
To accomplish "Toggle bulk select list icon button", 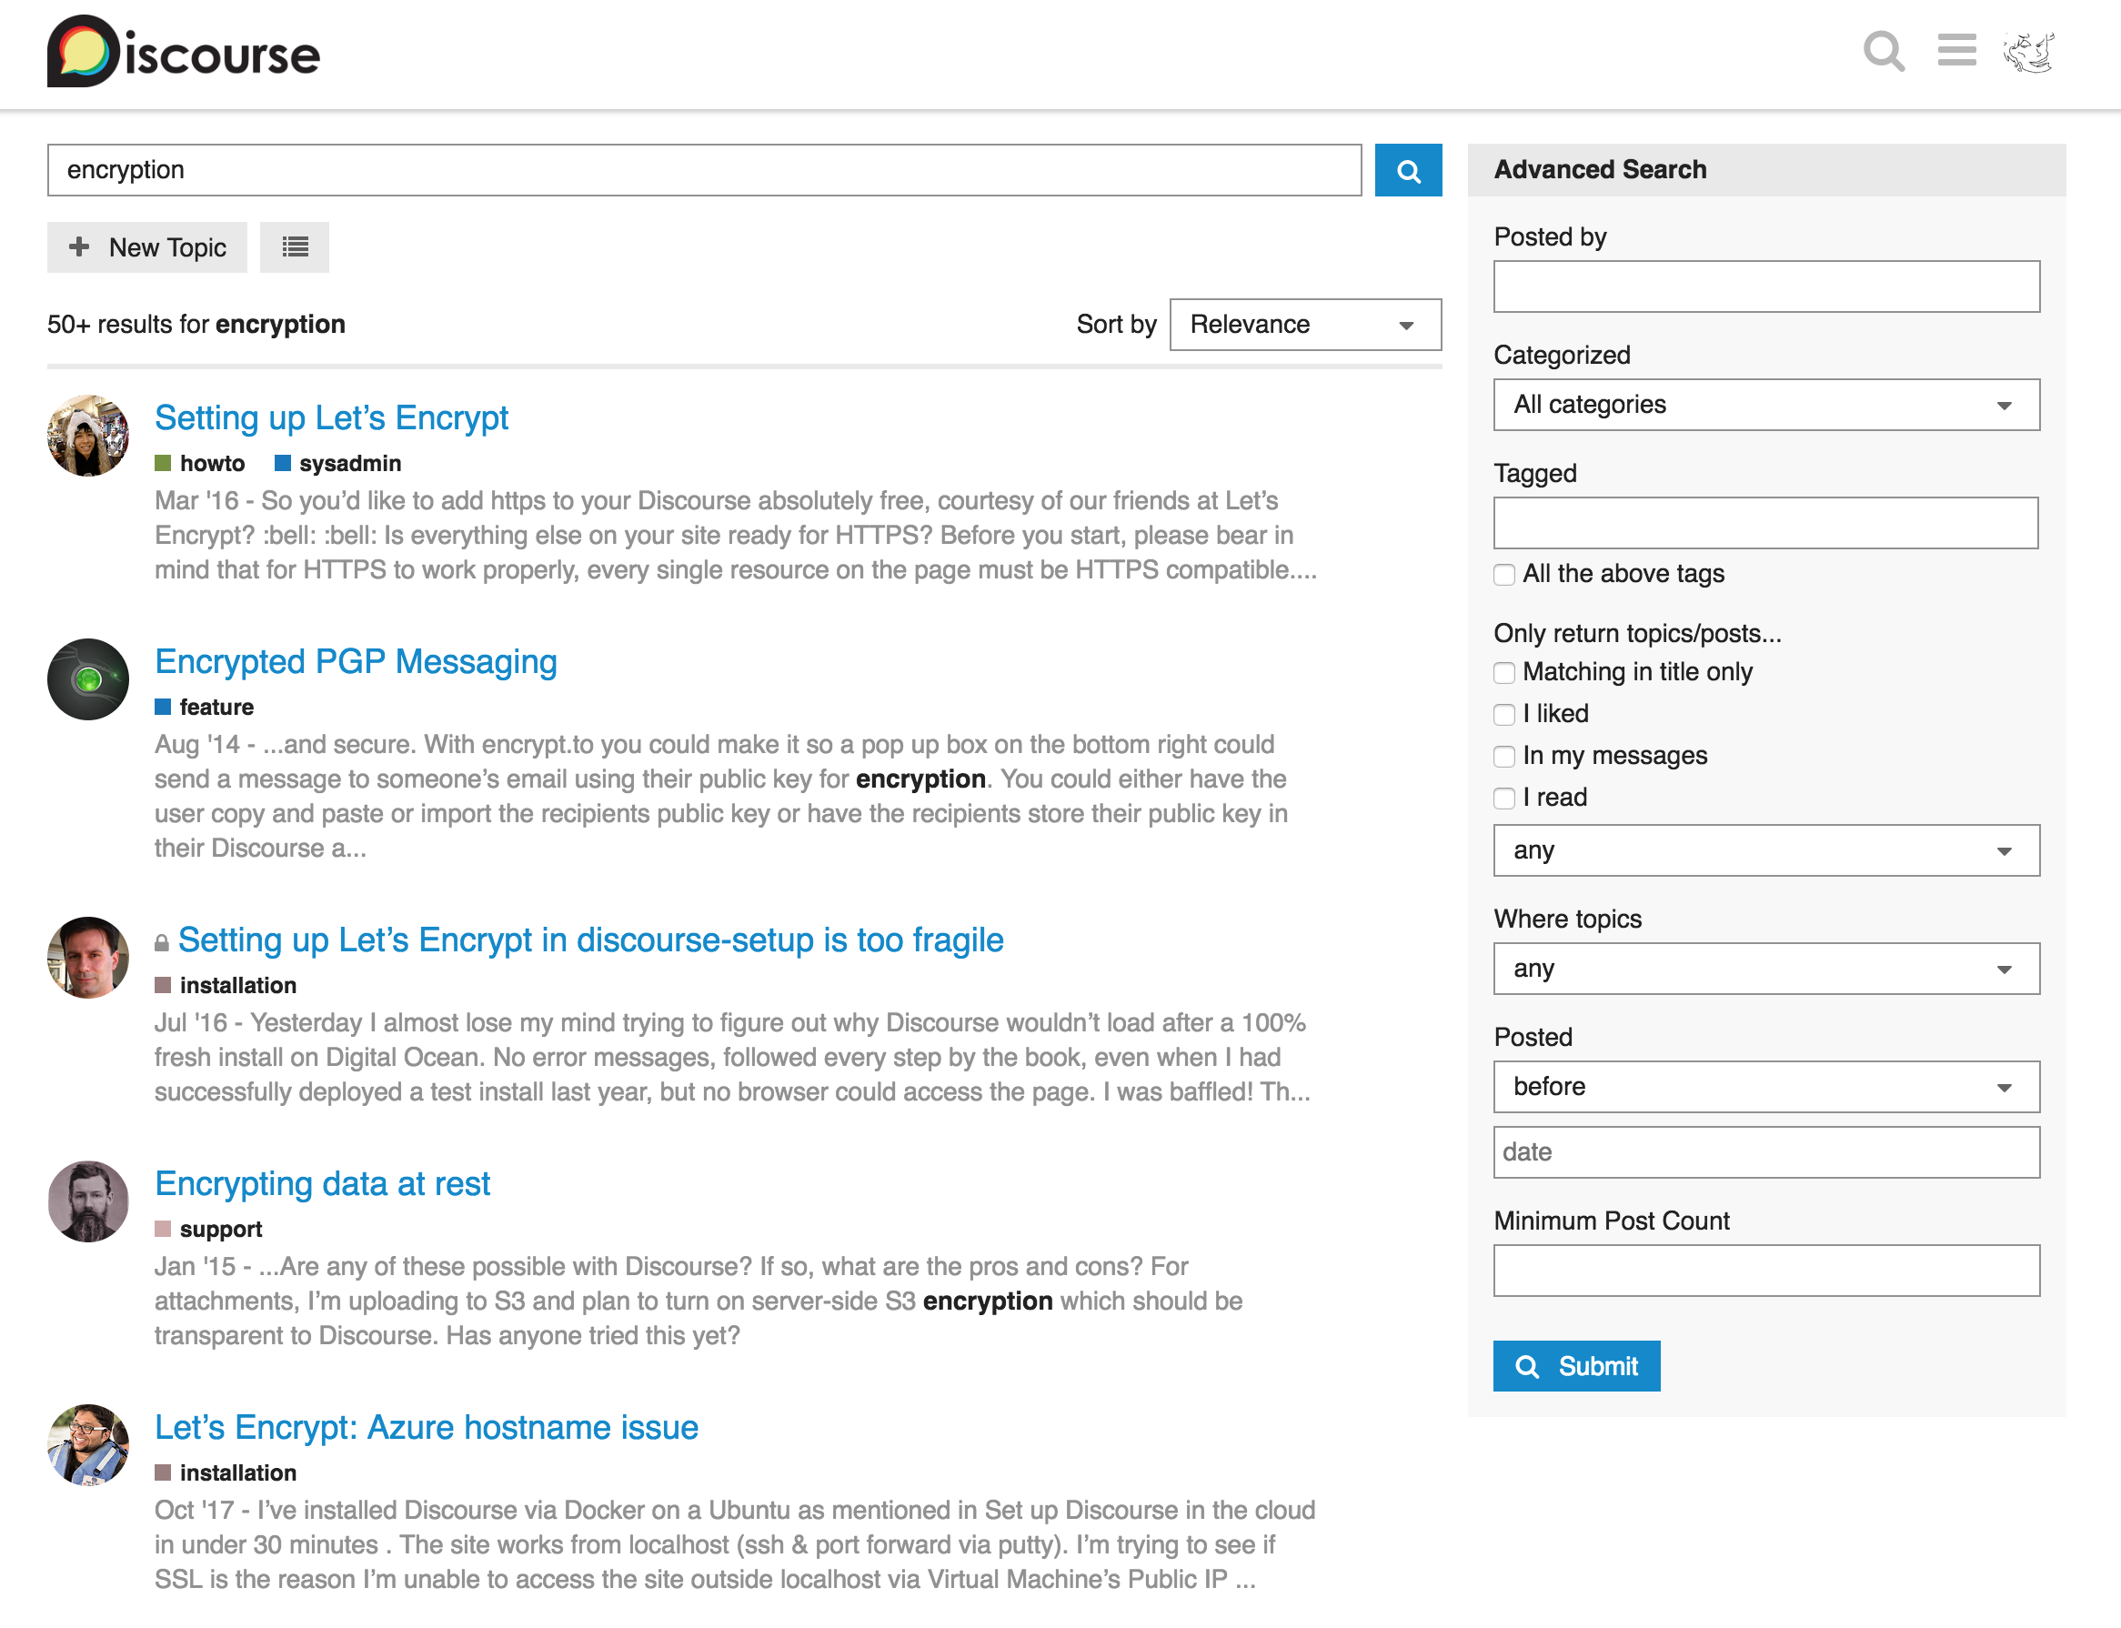I will pyautogui.click(x=295, y=247).
